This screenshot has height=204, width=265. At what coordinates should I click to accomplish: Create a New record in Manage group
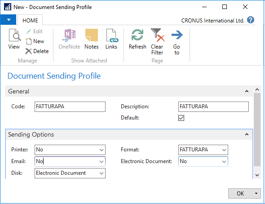tap(35, 41)
